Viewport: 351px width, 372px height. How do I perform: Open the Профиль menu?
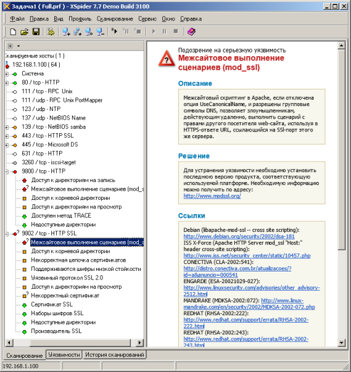click(80, 19)
